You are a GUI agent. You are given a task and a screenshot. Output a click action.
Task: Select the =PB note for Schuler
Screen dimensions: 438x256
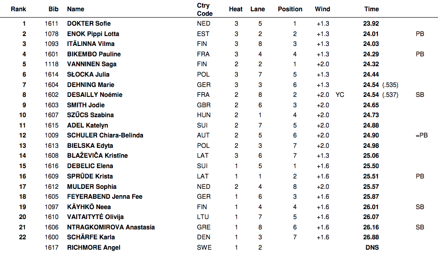click(421, 135)
